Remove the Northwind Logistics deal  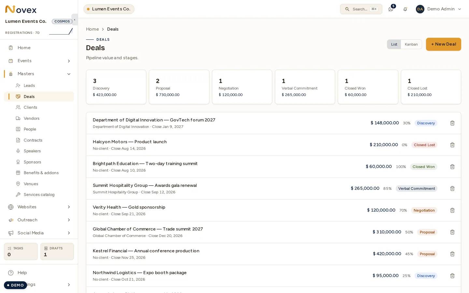452,276
